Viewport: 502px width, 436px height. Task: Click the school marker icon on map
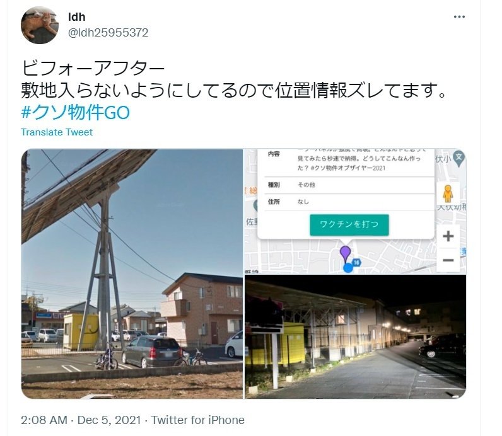coord(458,158)
